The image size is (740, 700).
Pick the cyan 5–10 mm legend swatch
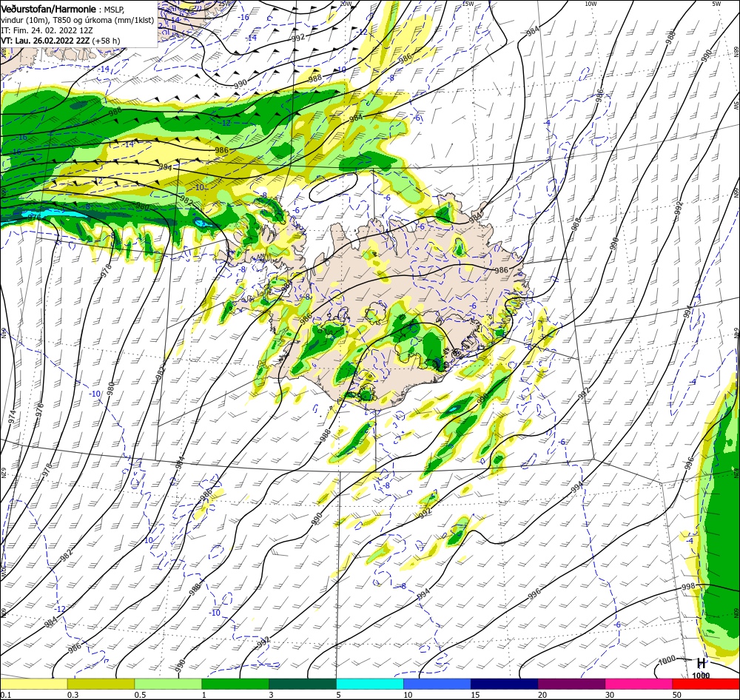coord(370,684)
